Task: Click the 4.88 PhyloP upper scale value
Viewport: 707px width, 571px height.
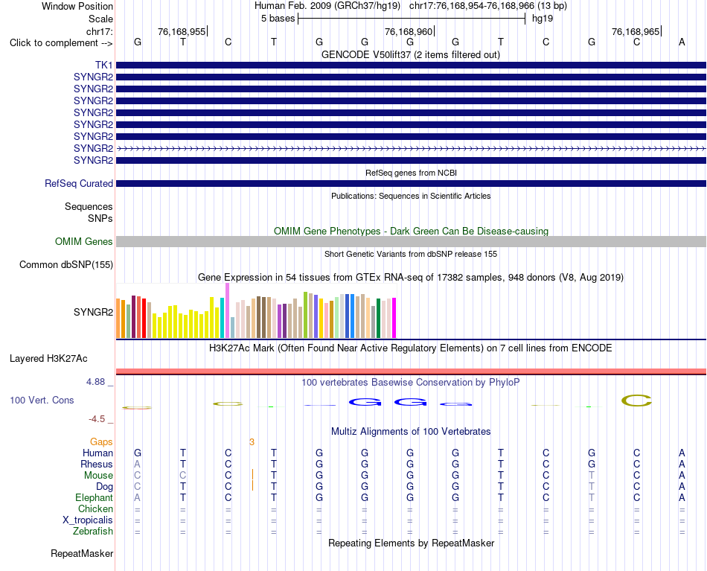Action: (95, 382)
